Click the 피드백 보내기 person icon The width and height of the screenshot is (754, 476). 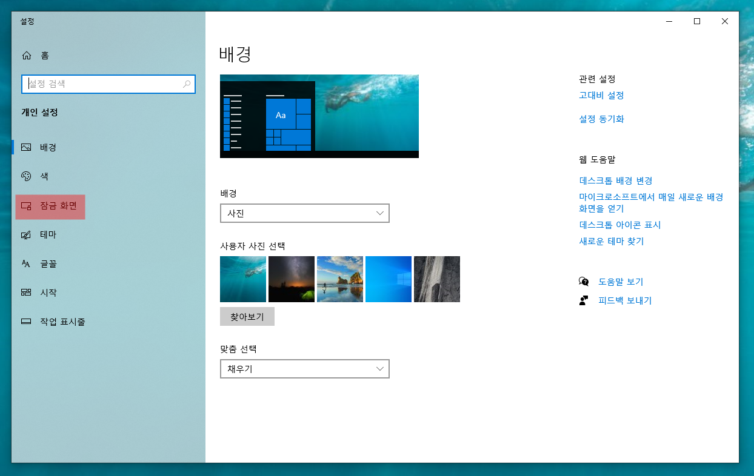(584, 300)
